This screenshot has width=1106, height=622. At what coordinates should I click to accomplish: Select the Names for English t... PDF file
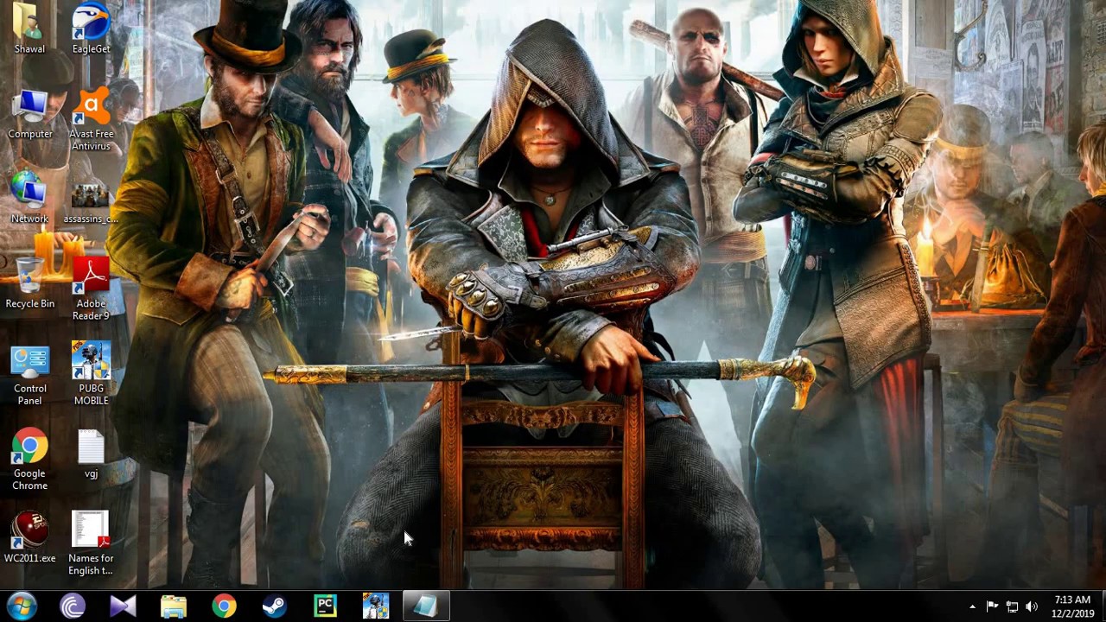click(91, 543)
